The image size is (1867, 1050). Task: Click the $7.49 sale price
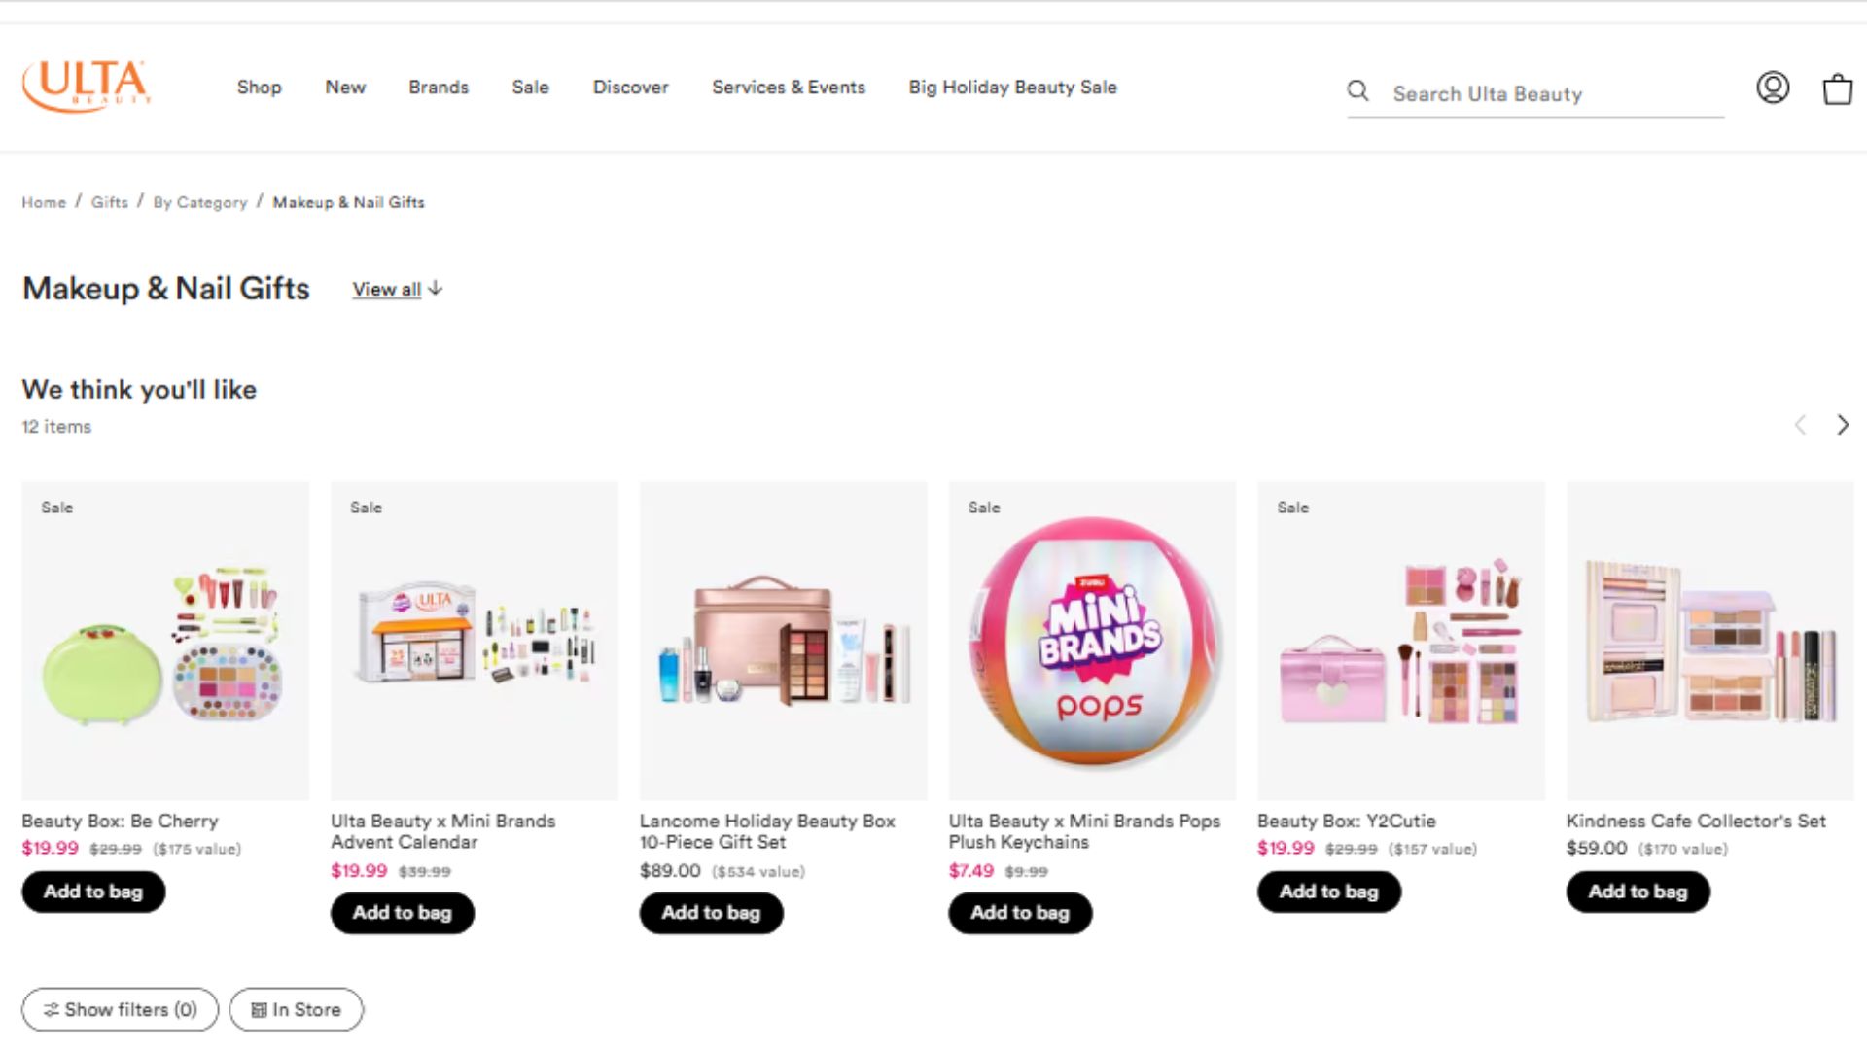pos(971,871)
